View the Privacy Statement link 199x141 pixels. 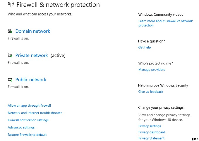click(151, 138)
